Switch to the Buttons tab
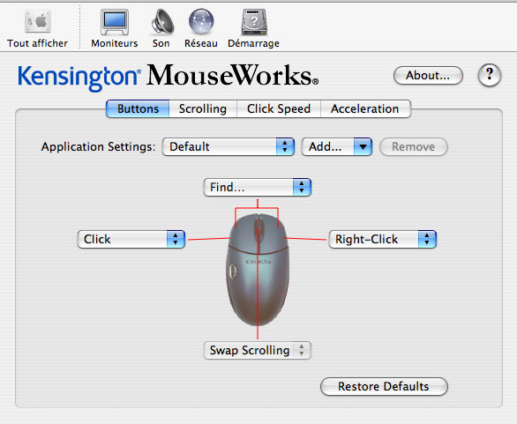The image size is (517, 424). [138, 108]
